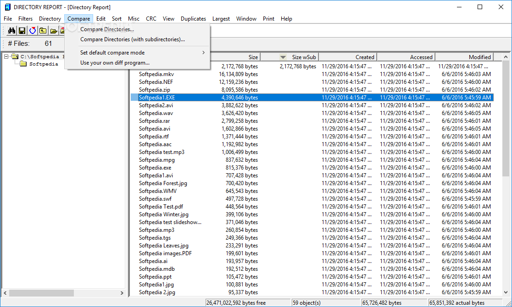Sort by the Size column header

pos(235,57)
